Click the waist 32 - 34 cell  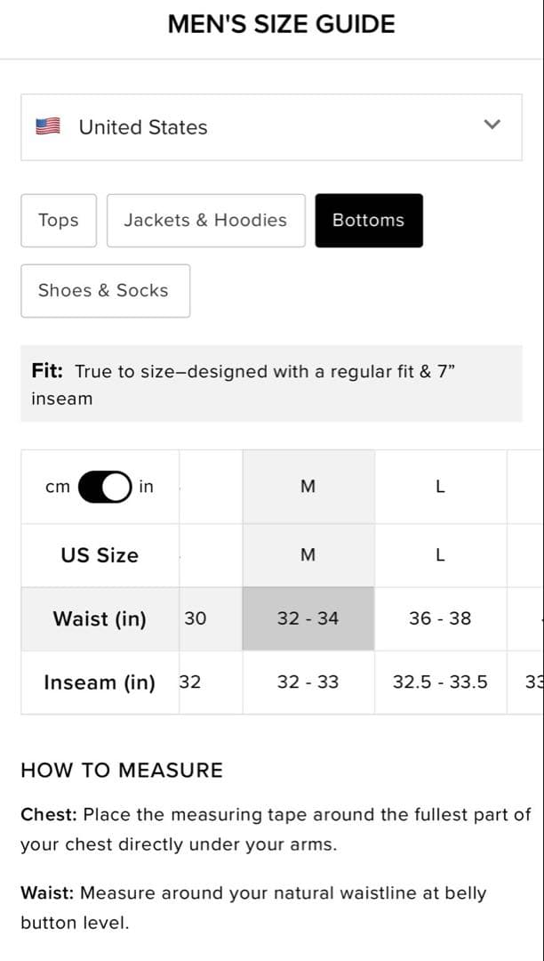pos(308,618)
